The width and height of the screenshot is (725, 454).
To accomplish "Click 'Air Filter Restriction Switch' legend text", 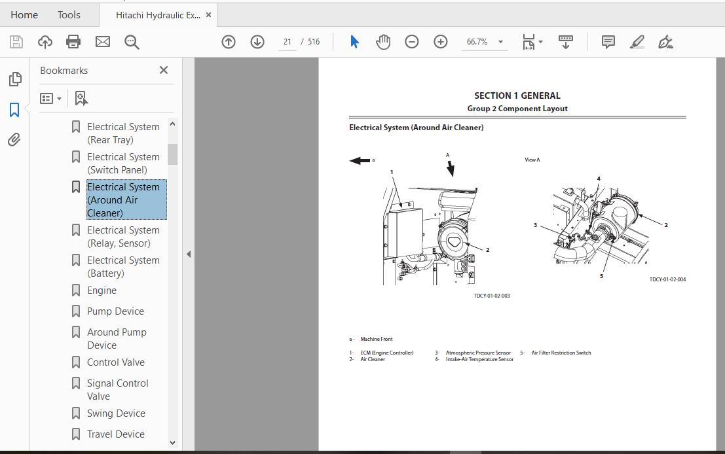I will point(561,353).
